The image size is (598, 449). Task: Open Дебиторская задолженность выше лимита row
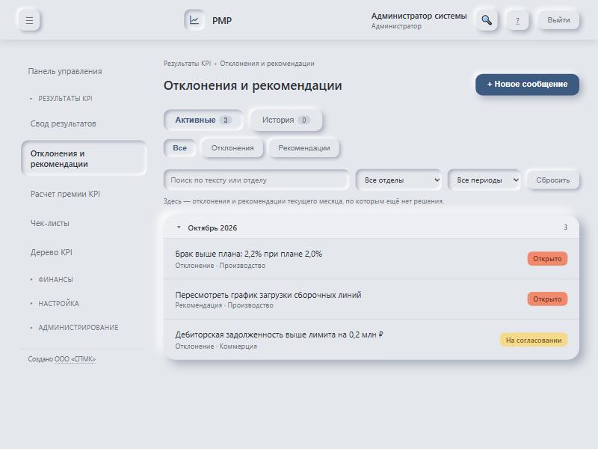(371, 340)
